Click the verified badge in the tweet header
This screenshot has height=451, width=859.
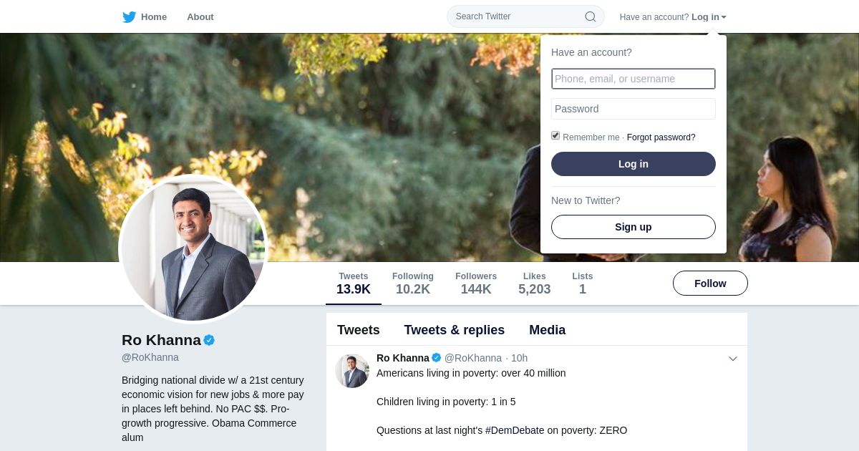pyautogui.click(x=436, y=358)
